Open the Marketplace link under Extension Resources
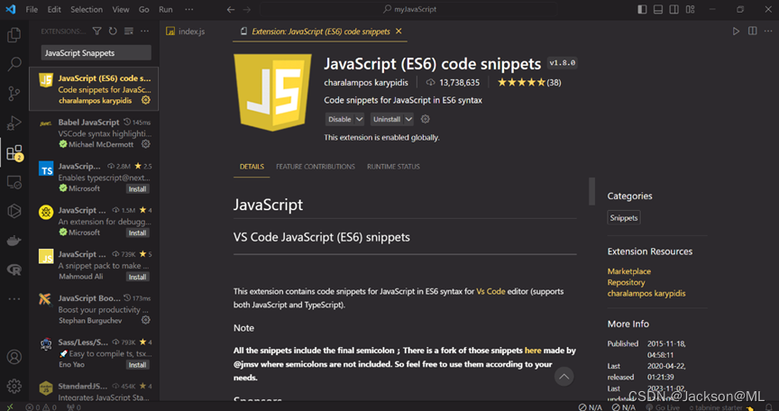779x411 pixels. pyautogui.click(x=629, y=271)
